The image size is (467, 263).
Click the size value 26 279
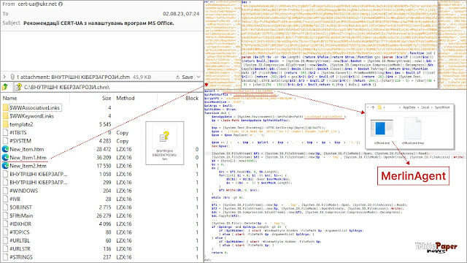click(104, 216)
